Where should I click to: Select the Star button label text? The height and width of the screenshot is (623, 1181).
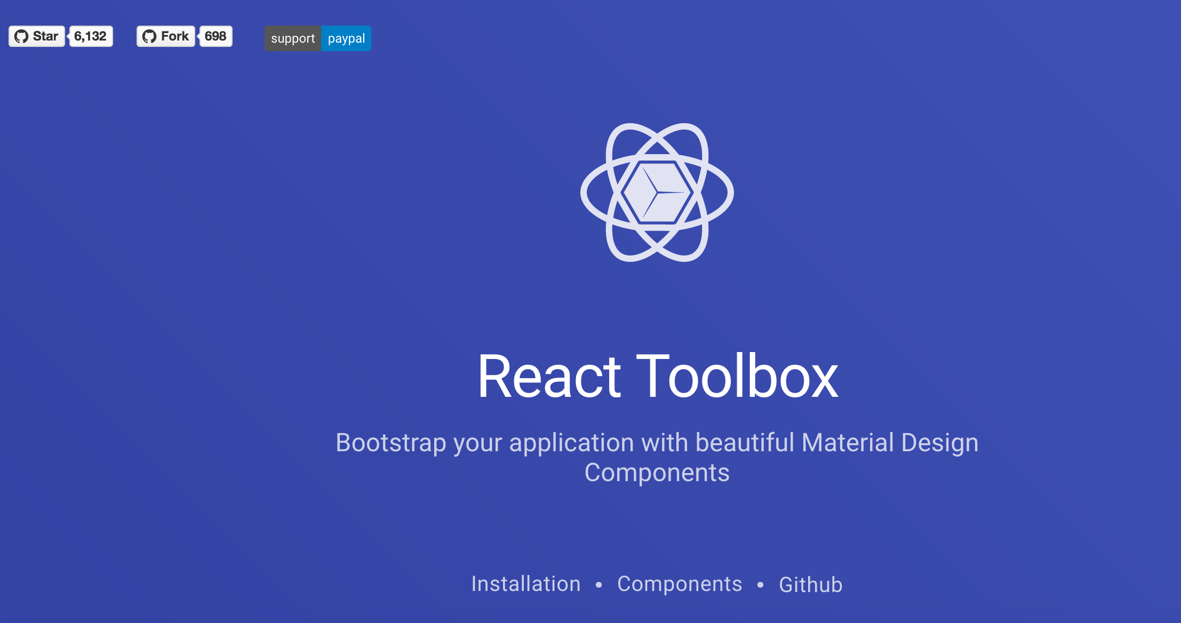(45, 36)
